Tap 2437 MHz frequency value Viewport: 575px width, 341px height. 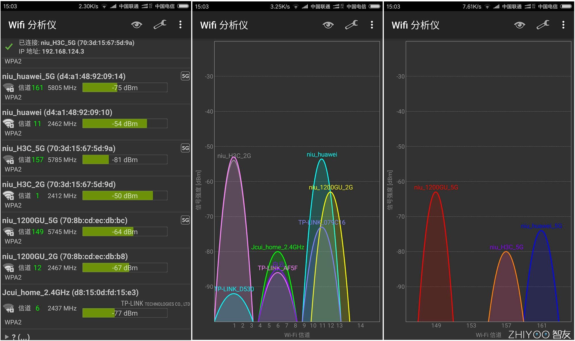coord(62,308)
